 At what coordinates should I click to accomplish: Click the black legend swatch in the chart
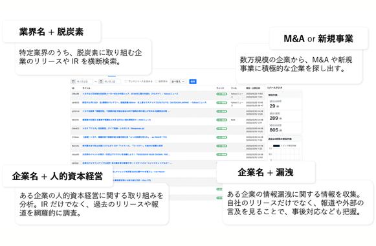coord(276,146)
